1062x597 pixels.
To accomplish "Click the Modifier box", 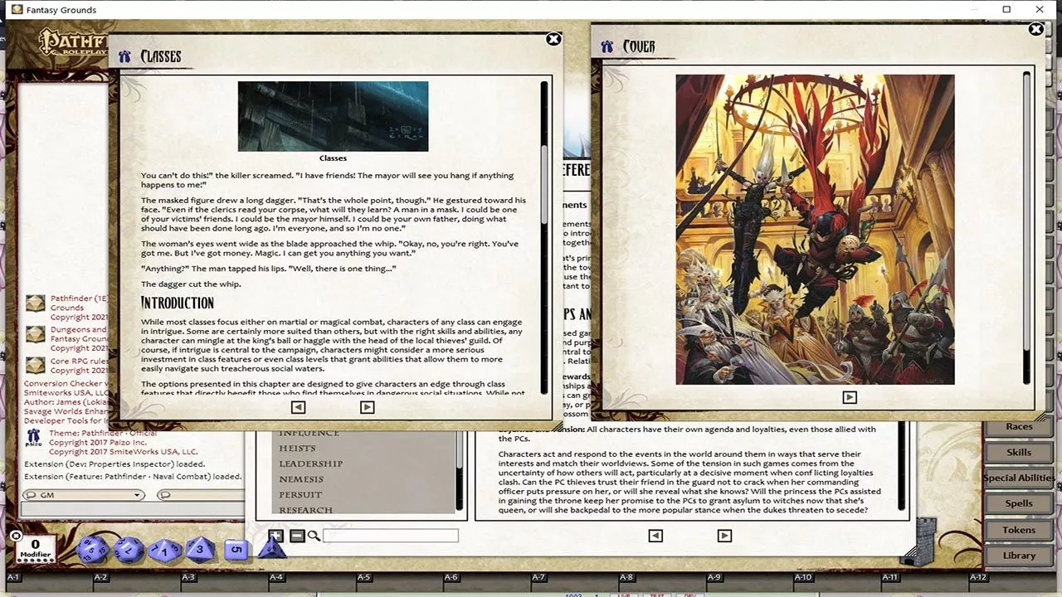I will coord(36,549).
